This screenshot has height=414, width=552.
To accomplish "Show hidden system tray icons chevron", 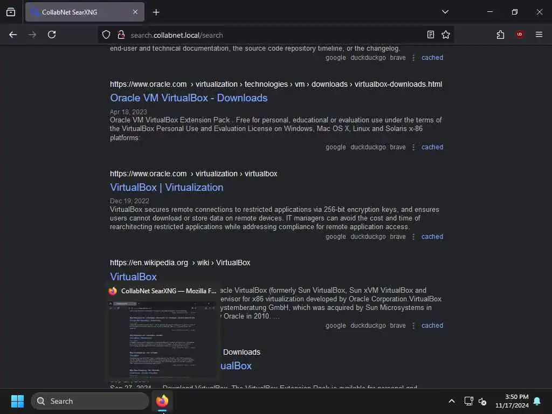I will pos(452,401).
